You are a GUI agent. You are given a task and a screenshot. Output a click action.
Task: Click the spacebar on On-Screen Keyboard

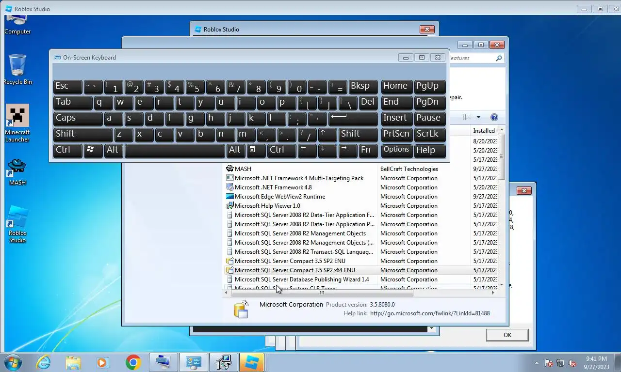click(x=175, y=151)
